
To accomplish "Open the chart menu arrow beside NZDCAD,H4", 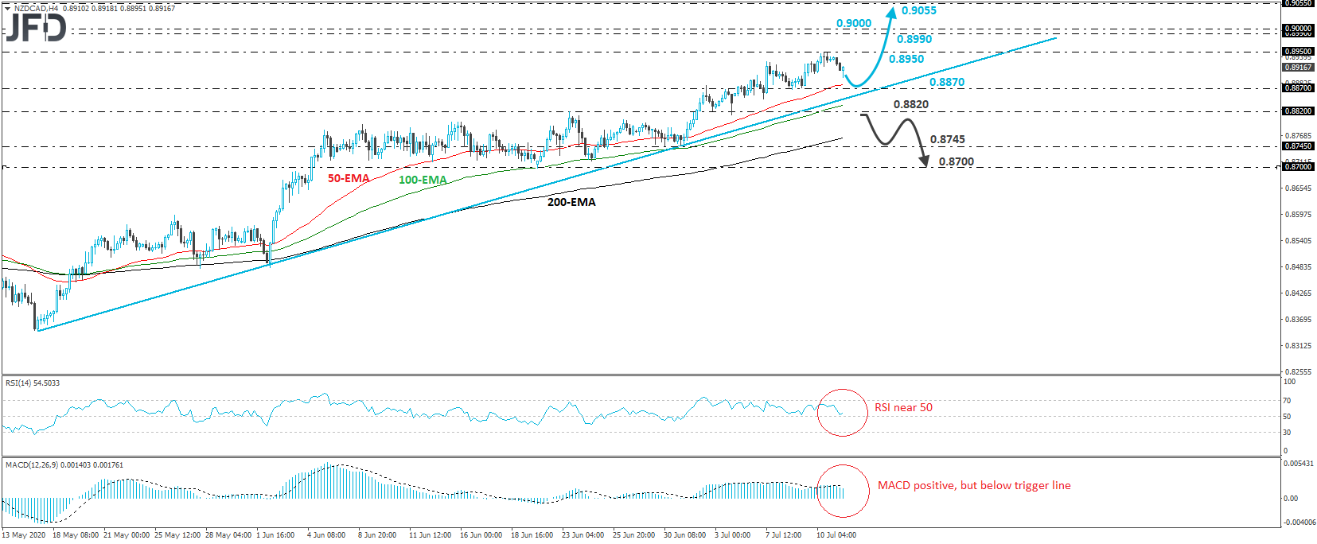I will click(x=8, y=8).
